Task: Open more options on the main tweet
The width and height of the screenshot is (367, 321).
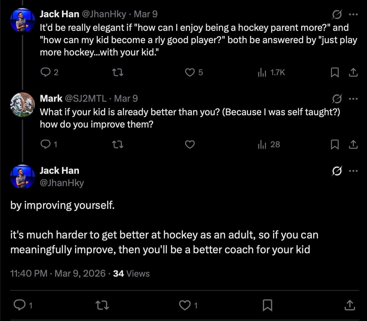Action: tap(353, 171)
